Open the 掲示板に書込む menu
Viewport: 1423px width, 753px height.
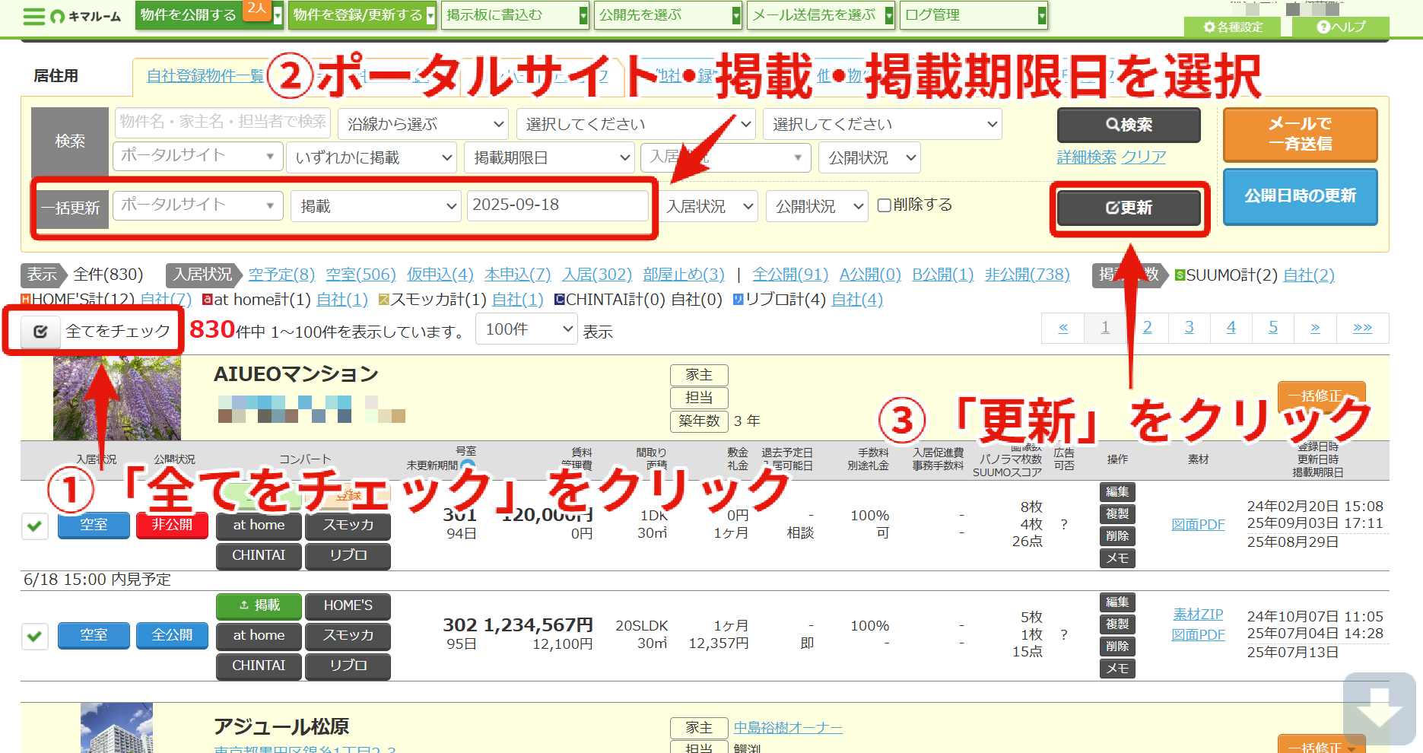[x=515, y=15]
